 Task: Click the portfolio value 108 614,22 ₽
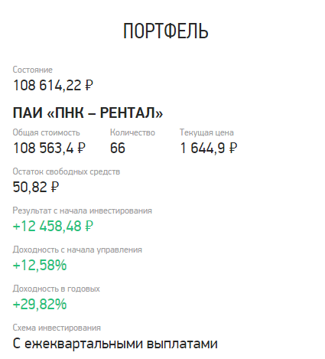(53, 85)
